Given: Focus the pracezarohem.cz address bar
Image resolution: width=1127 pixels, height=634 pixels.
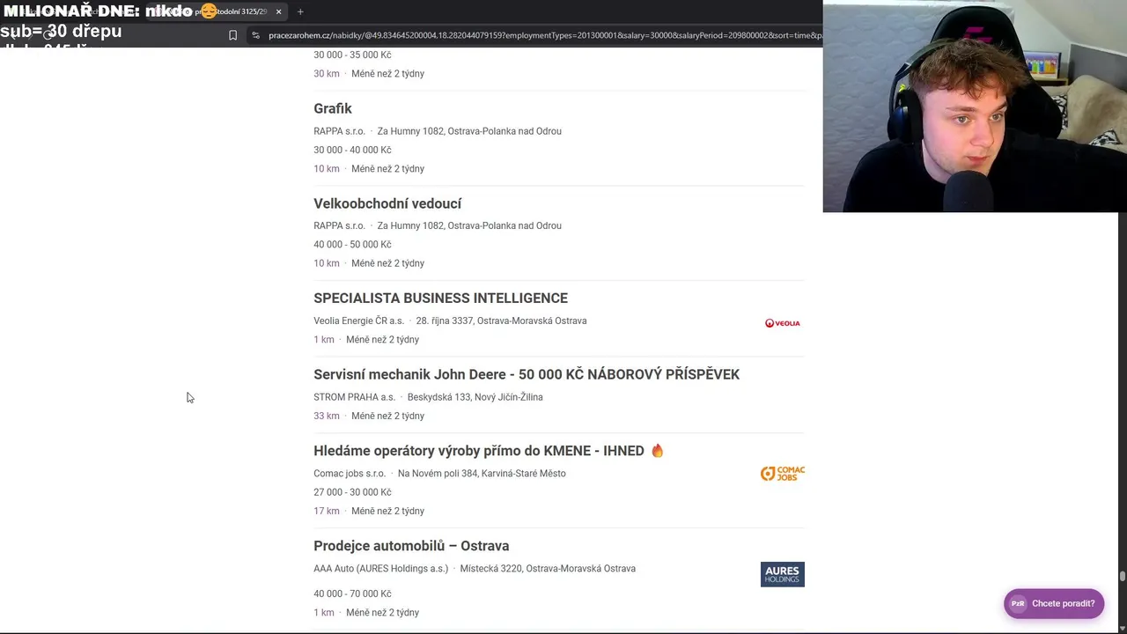Looking at the screenshot, I should (x=544, y=35).
